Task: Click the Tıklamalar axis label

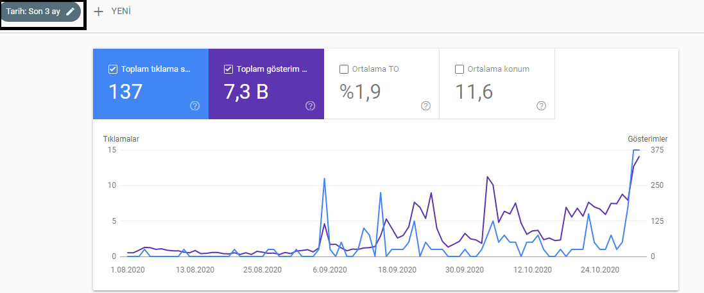Action: click(121, 138)
